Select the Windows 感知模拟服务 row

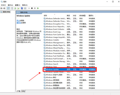click(x=69, y=83)
